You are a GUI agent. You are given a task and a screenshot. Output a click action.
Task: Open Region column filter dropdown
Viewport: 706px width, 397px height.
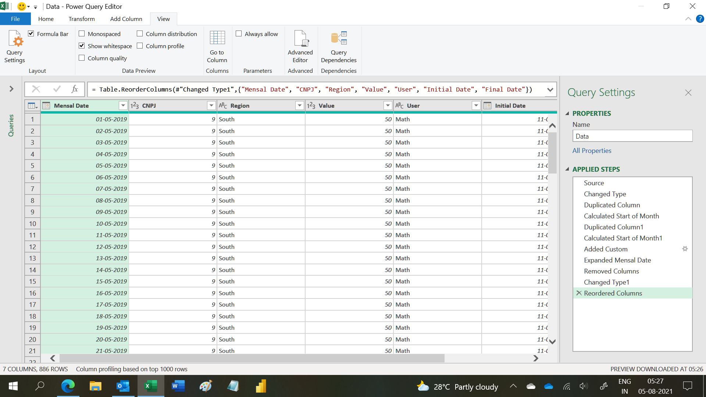(300, 106)
